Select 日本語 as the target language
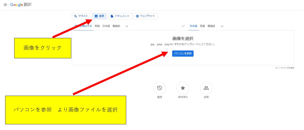The image size is (304, 130). pos(193,26)
